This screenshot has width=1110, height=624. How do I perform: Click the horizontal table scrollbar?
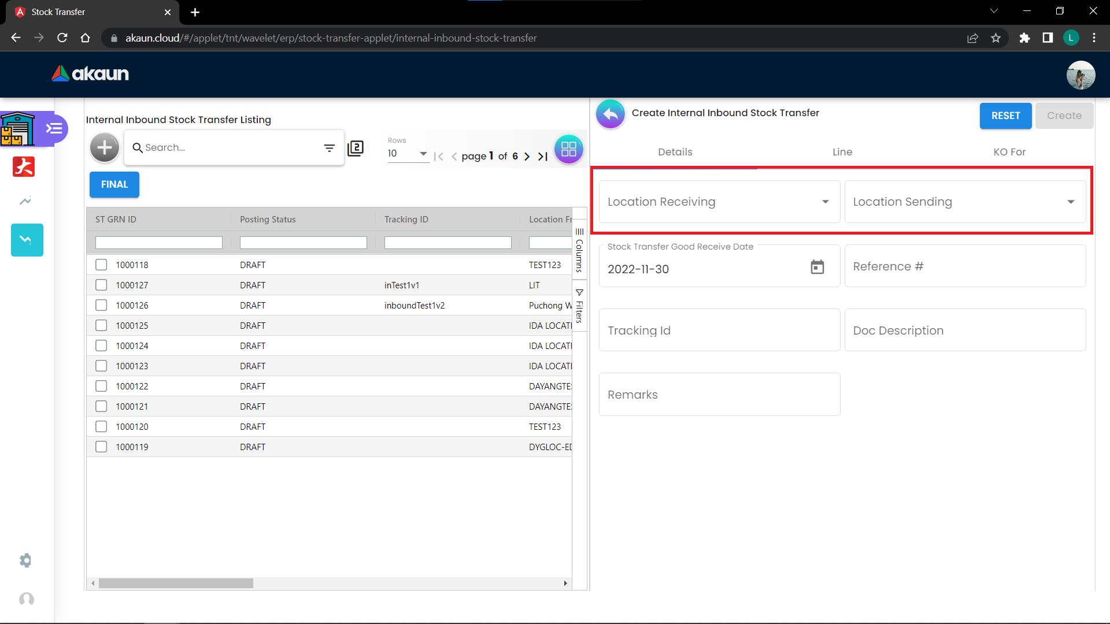coord(176,584)
